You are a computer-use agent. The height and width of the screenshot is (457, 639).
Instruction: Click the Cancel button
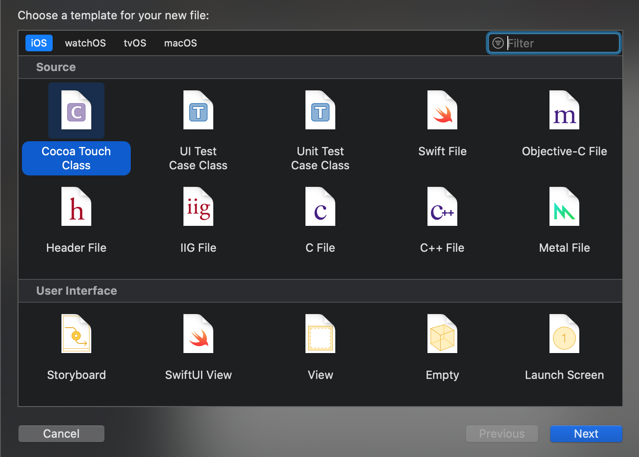pos(61,434)
